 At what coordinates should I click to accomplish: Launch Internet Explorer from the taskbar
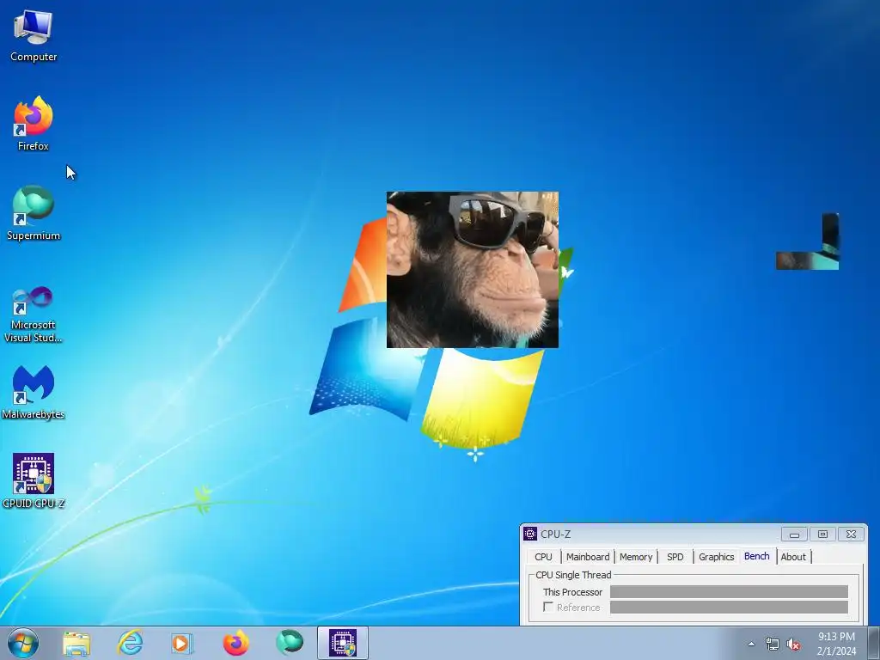point(130,643)
